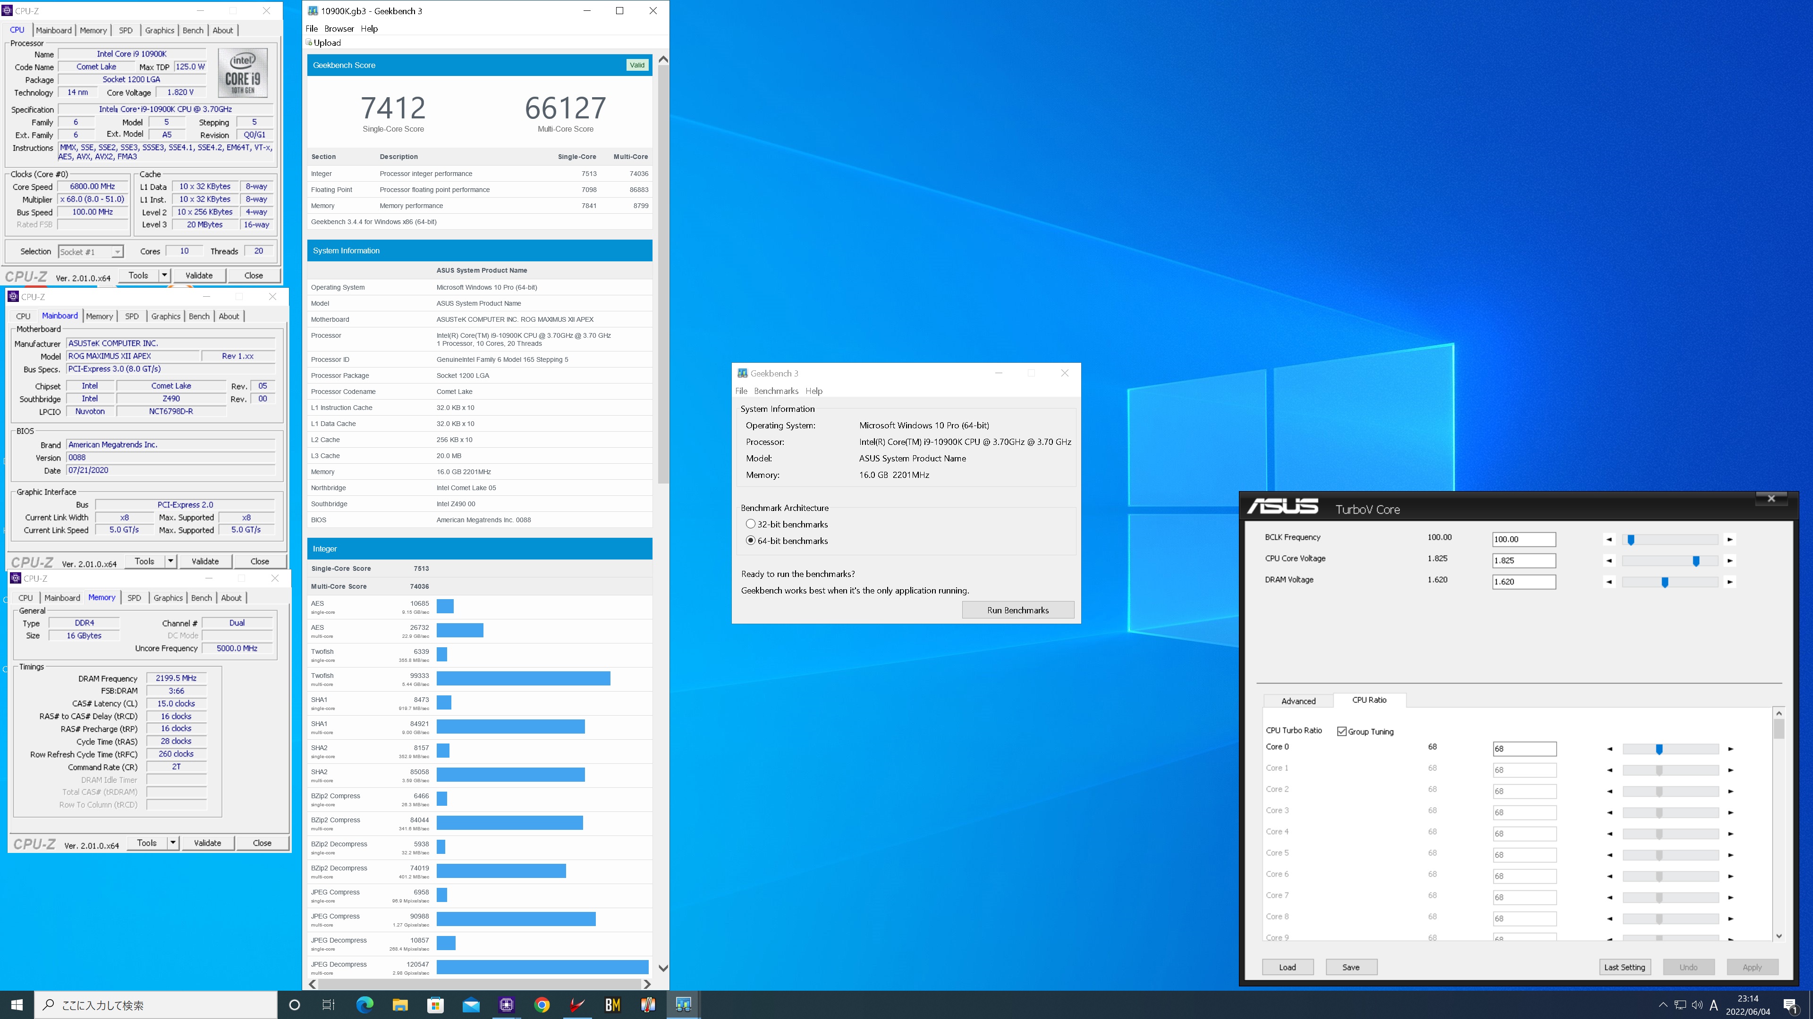Increase BCLK Frequency with right arrow

pos(1730,539)
